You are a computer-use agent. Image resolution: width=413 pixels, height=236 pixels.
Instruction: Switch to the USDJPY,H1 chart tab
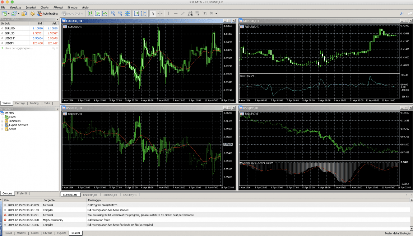tap(130, 195)
